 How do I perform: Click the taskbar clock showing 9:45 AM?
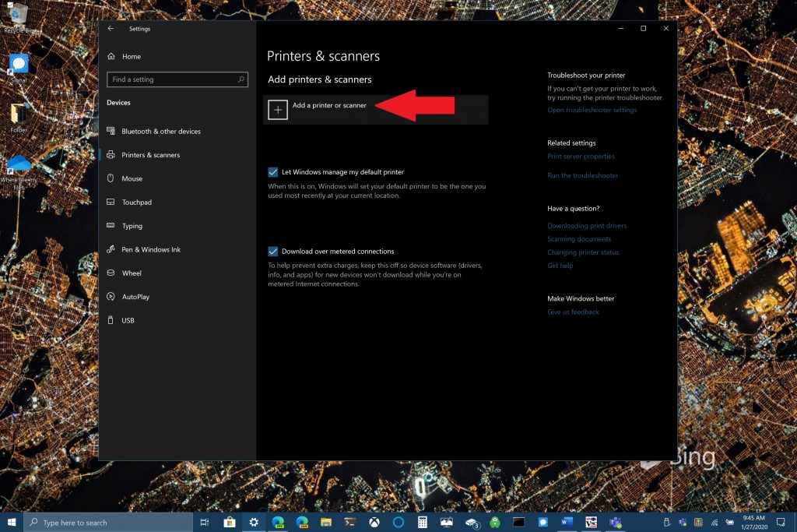coord(754,523)
